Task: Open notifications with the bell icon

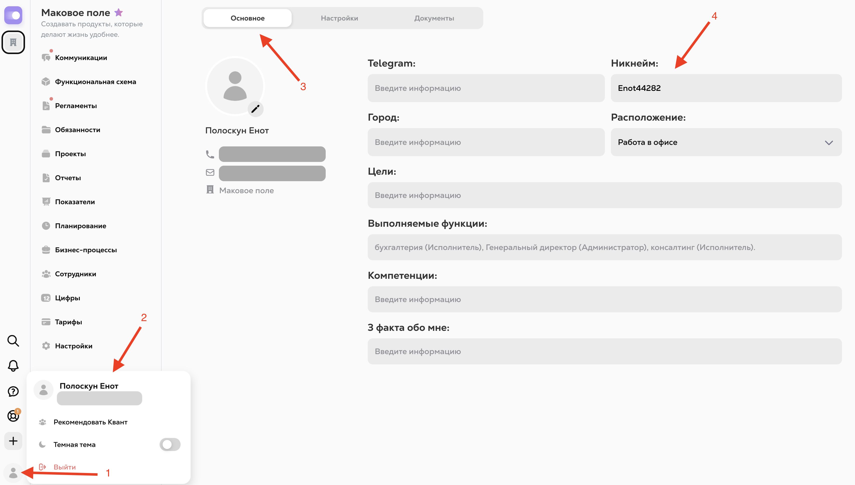Action: point(13,366)
